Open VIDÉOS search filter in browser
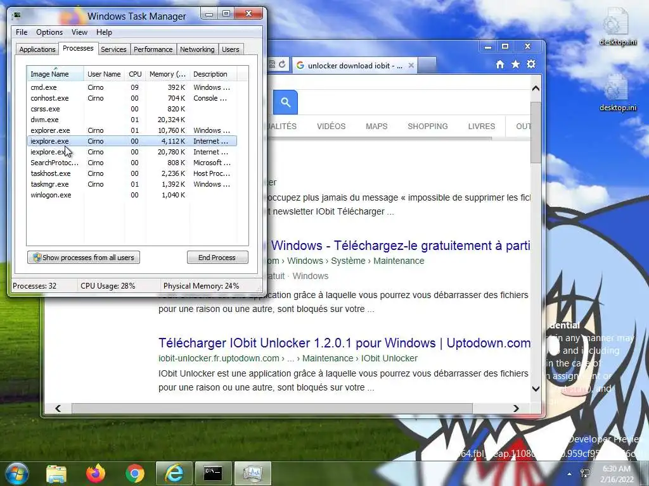Screen dimensions: 649x486 click(x=331, y=126)
